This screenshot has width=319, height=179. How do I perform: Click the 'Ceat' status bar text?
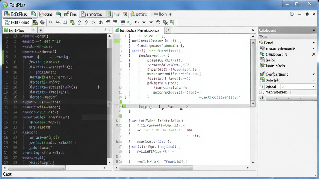tap(7, 174)
